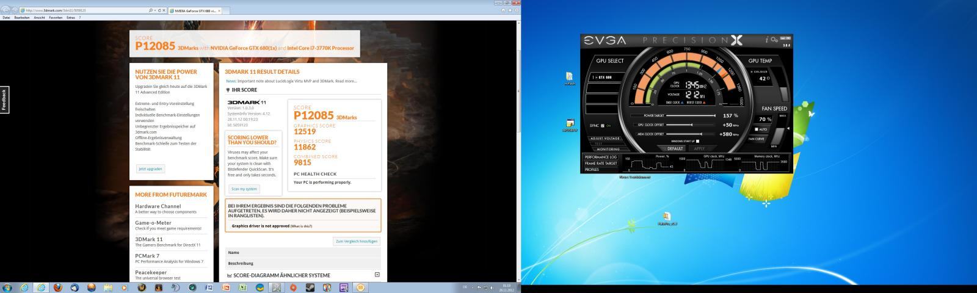This screenshot has height=293, width=977.
Task: Click the Monitoring button
Action: tap(608, 149)
